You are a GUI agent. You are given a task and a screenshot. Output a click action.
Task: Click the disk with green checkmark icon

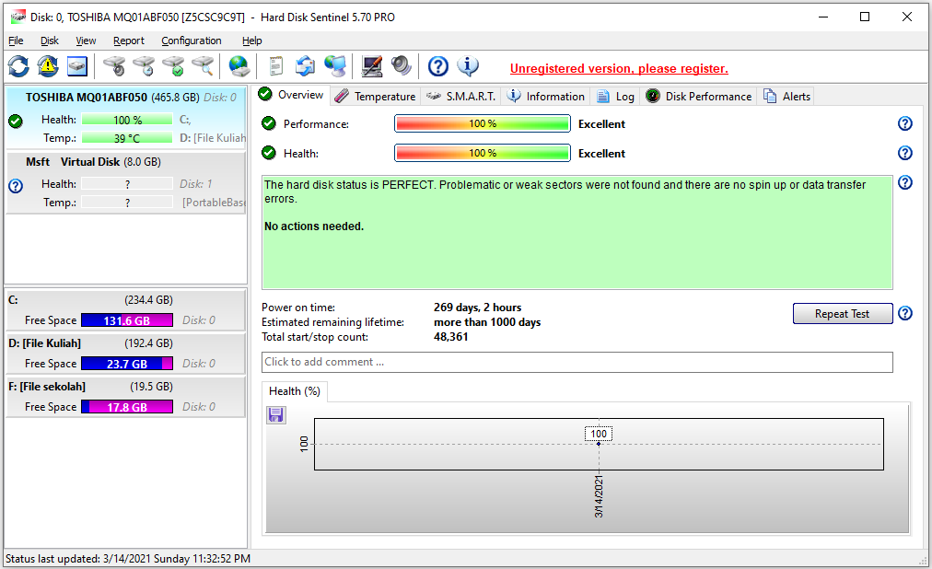point(173,66)
